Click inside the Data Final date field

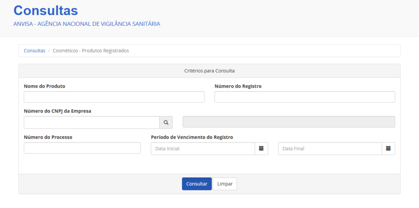[x=330, y=149]
